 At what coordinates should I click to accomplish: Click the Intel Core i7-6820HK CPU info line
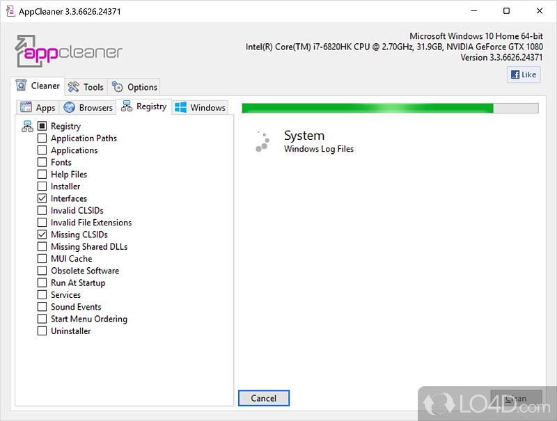coord(394,47)
